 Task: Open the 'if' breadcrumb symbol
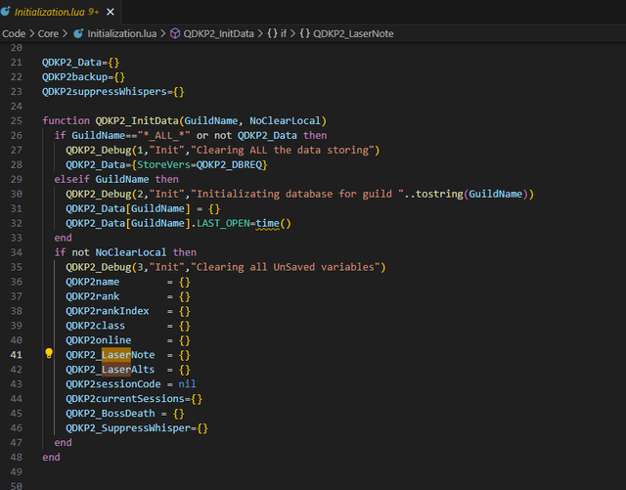284,34
